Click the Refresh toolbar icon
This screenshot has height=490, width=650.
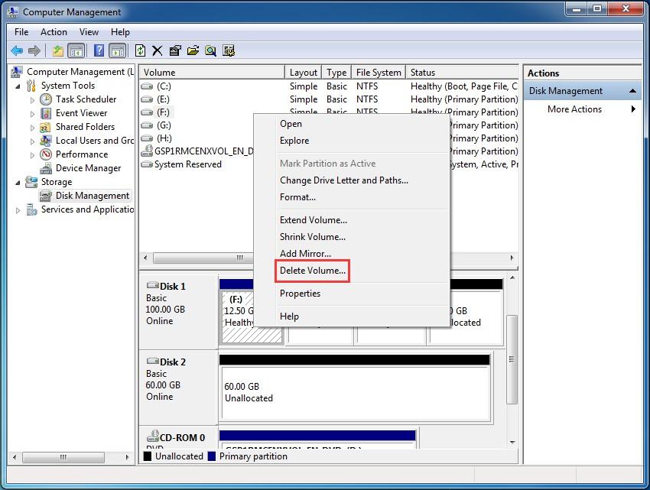(x=140, y=51)
